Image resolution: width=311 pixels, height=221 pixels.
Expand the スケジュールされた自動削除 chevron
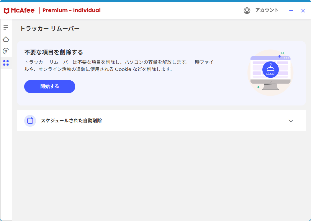point(291,121)
